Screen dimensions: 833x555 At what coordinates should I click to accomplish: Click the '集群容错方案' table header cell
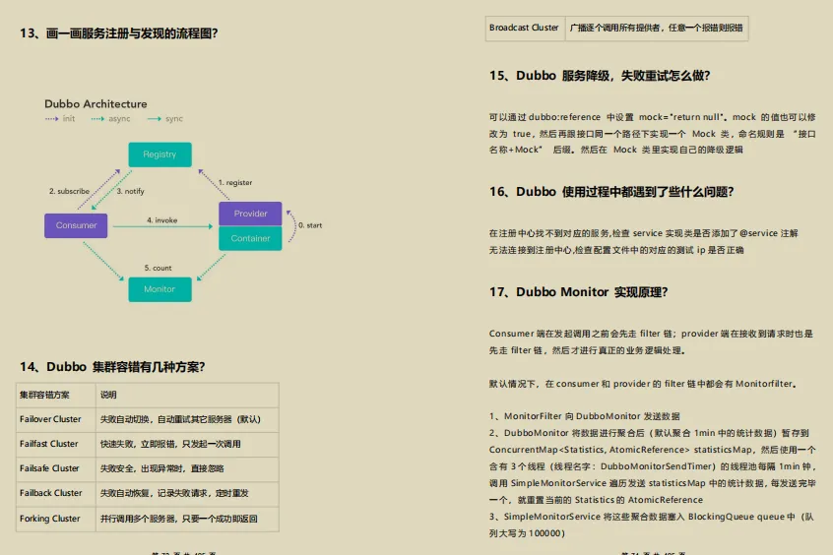[x=56, y=396]
